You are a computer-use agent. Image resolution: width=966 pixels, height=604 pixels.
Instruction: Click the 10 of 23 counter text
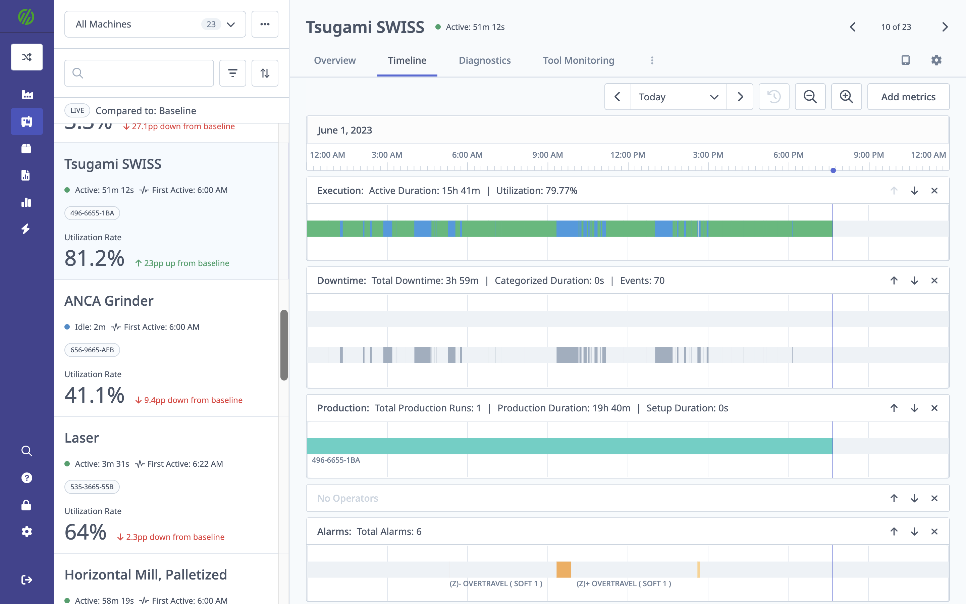point(896,27)
